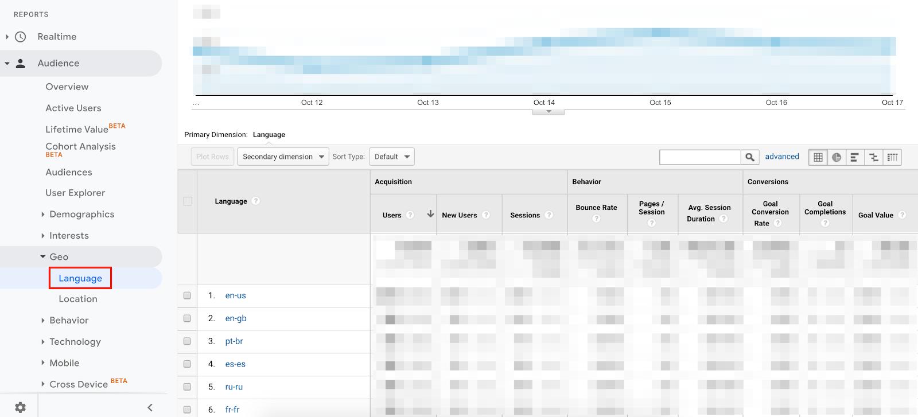Viewport: 918px width, 417px height.
Task: Select the Location report in Geo
Action: pyautogui.click(x=78, y=299)
